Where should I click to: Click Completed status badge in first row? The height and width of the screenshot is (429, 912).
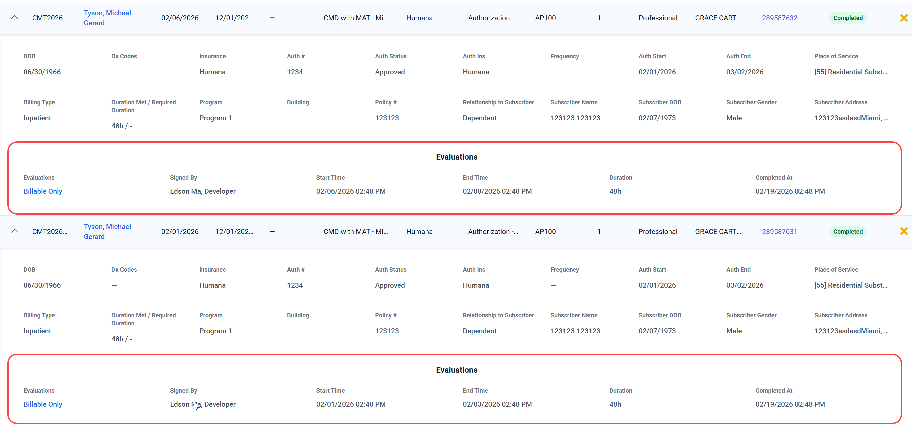(848, 18)
